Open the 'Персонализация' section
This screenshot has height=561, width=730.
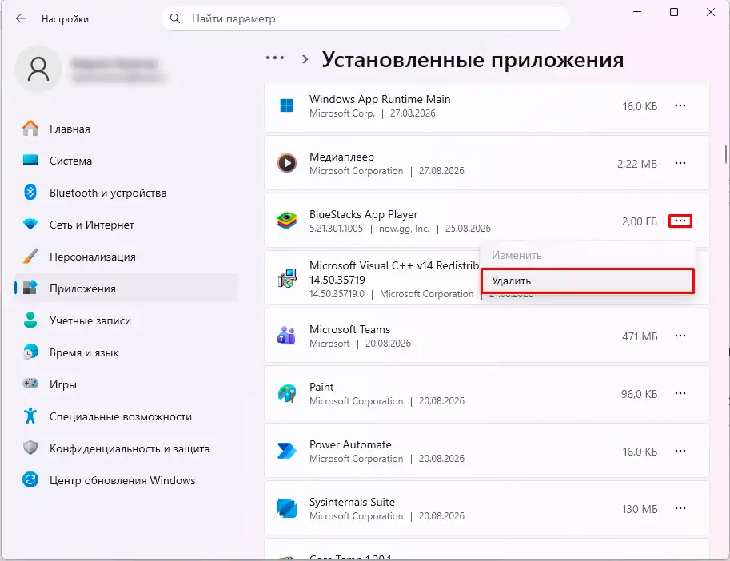click(x=126, y=257)
